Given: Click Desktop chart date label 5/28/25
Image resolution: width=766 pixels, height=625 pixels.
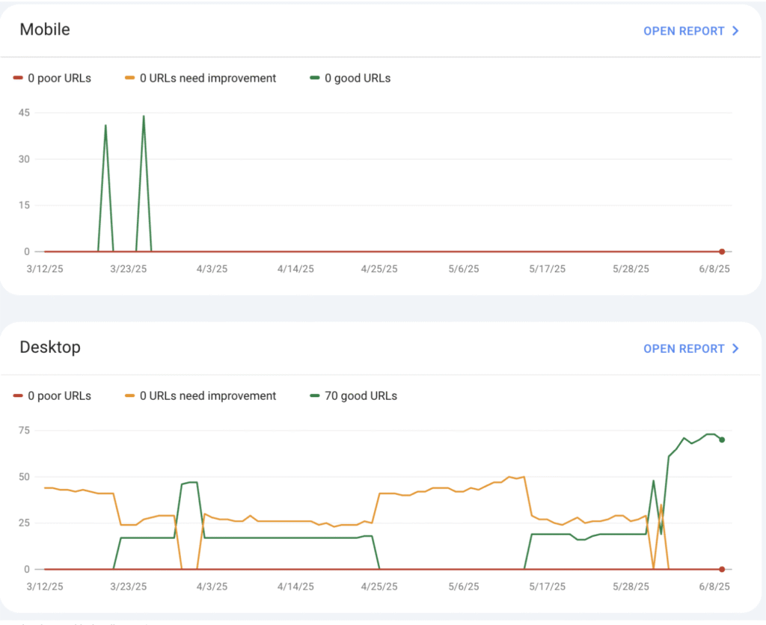Looking at the screenshot, I should [x=631, y=587].
